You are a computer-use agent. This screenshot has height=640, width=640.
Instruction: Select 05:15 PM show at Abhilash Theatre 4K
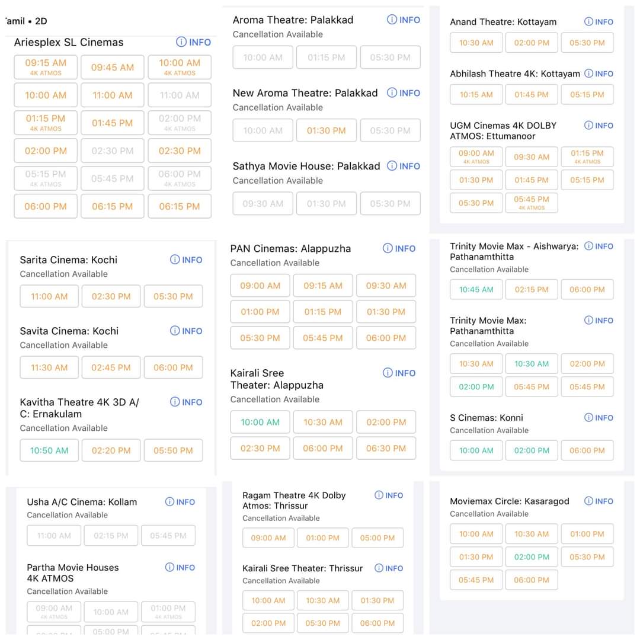(x=587, y=95)
